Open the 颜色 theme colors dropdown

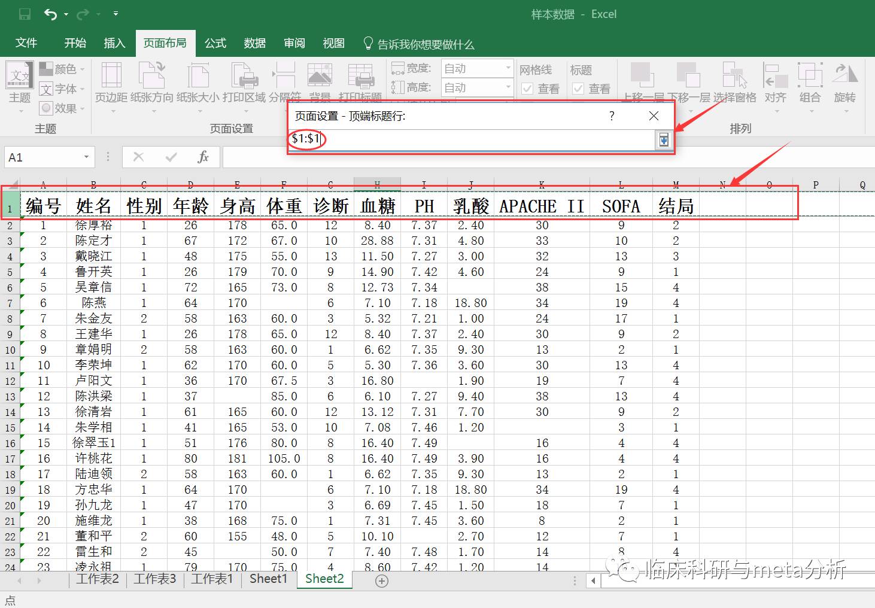[62, 69]
